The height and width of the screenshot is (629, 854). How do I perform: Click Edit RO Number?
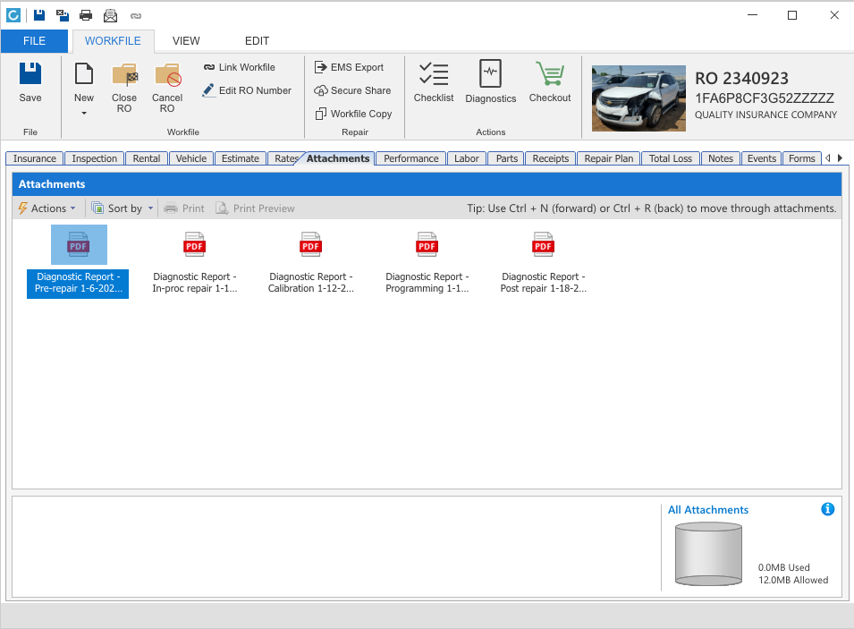247,90
